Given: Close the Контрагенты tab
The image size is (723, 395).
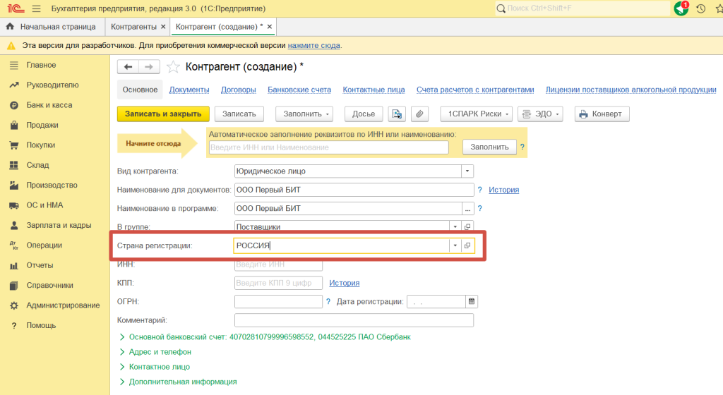Looking at the screenshot, I should (x=163, y=27).
